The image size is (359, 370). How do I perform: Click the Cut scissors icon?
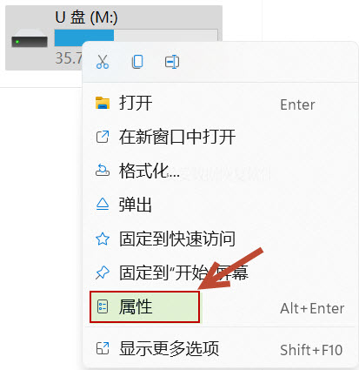click(x=103, y=62)
